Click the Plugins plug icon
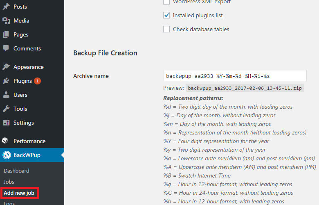The width and height of the screenshot is (319, 205). [x=6, y=81]
